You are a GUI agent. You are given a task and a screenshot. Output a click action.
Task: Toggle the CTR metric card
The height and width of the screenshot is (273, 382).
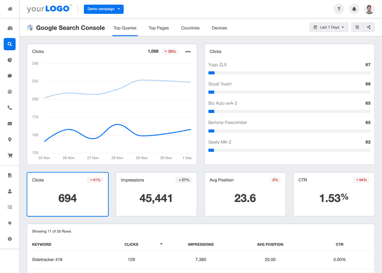pos(333,194)
